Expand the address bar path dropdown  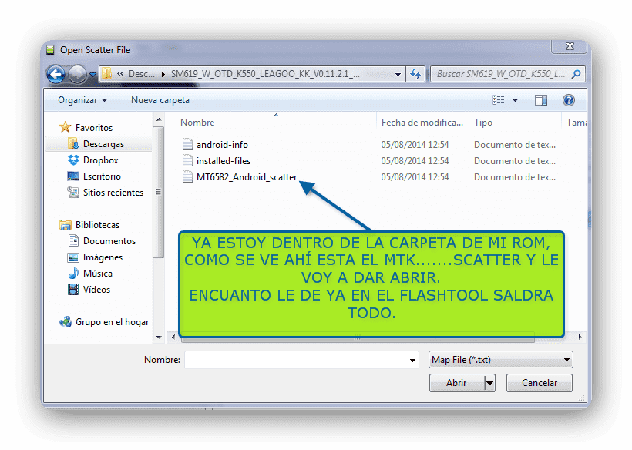398,74
